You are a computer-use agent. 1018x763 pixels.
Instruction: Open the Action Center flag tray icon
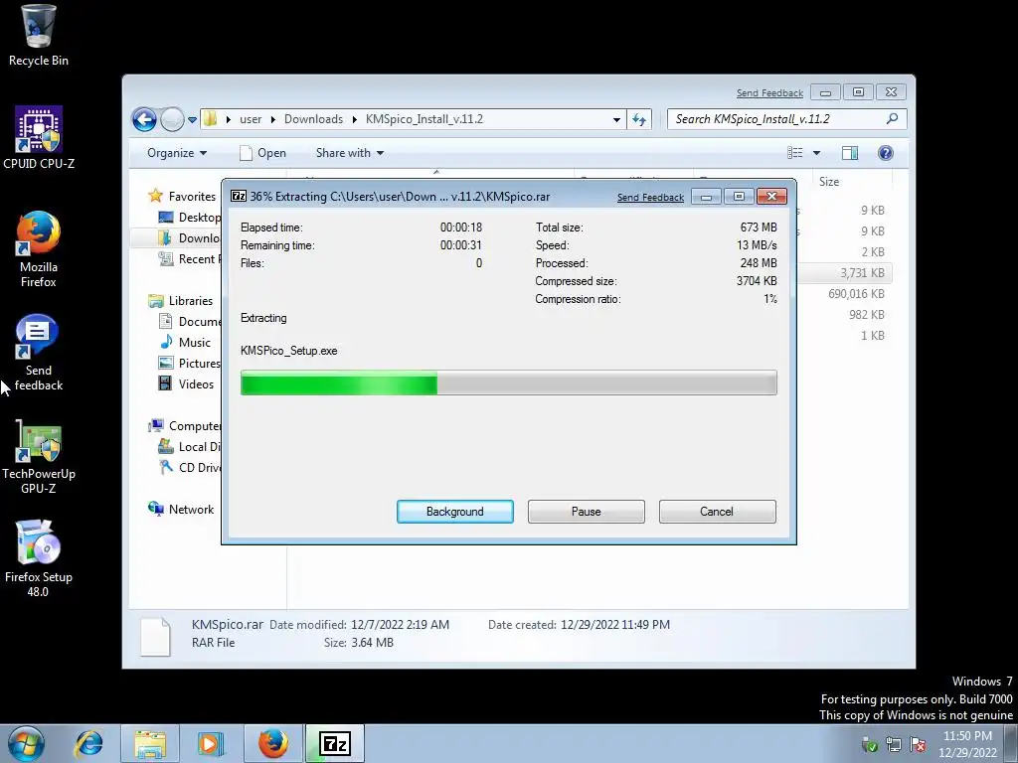[x=918, y=744]
